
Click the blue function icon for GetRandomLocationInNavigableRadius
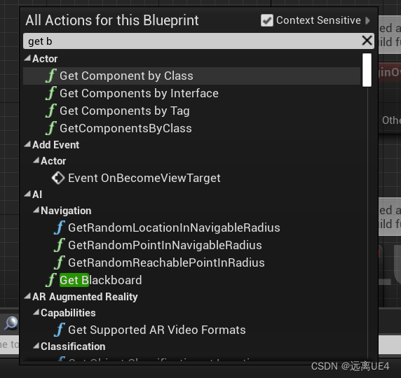point(60,227)
